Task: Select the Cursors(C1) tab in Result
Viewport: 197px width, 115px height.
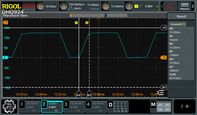Action: click(177, 24)
